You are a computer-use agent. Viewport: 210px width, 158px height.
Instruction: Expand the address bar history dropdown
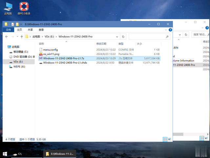(x=117, y=37)
